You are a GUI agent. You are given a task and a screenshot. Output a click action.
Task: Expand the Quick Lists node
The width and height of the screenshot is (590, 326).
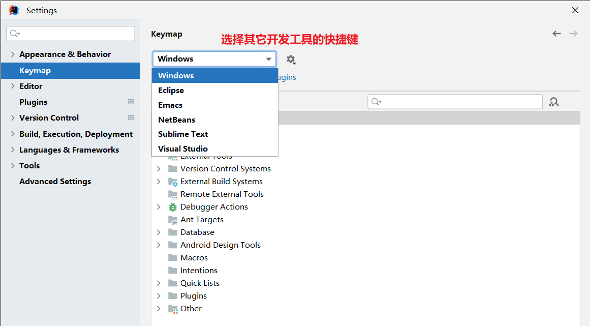point(159,283)
